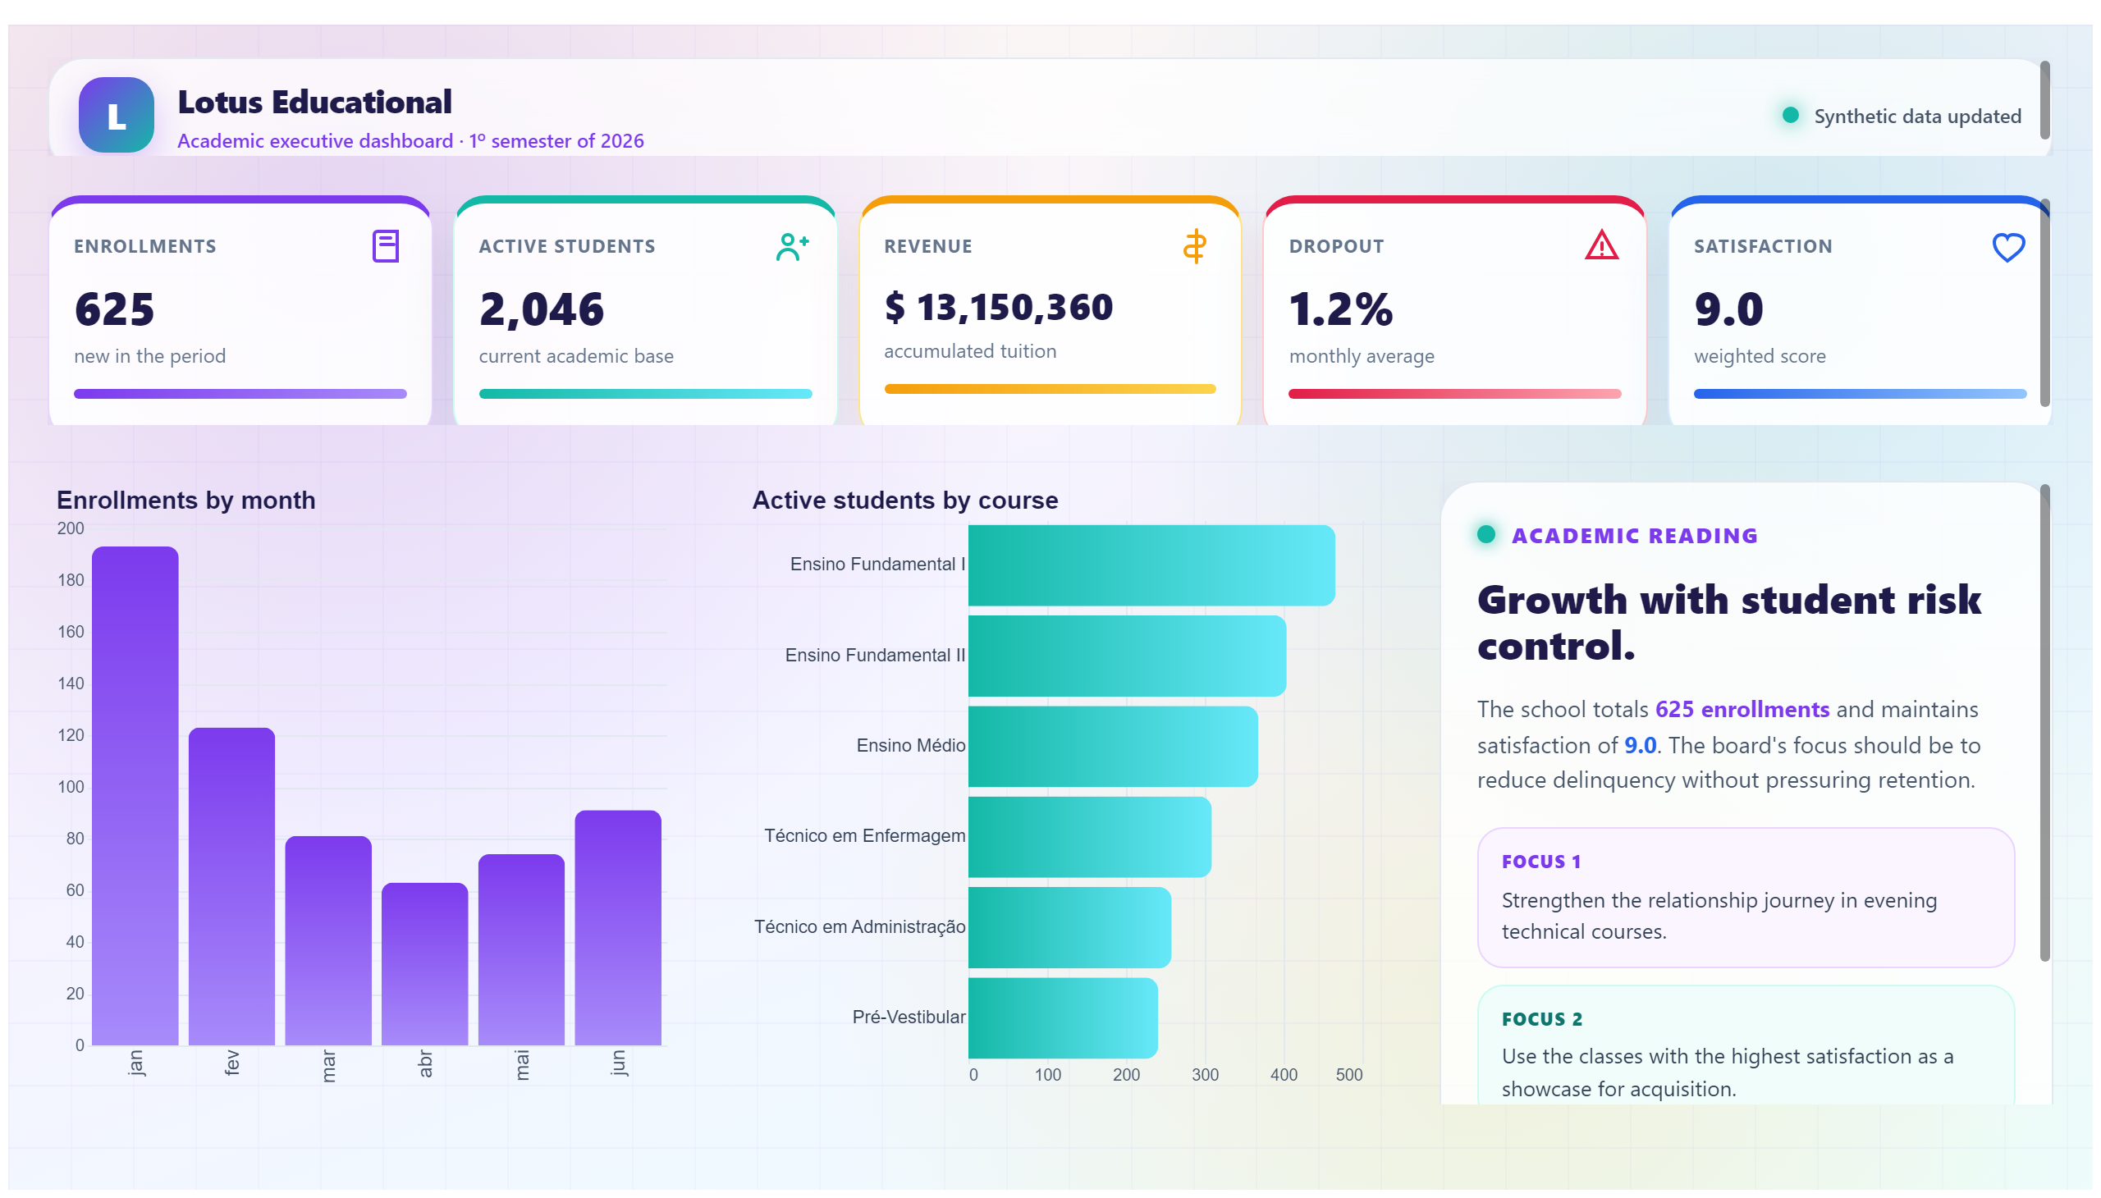Click the green dot beside Academic Reading
Viewport: 2101px width, 1198px height.
(1485, 534)
